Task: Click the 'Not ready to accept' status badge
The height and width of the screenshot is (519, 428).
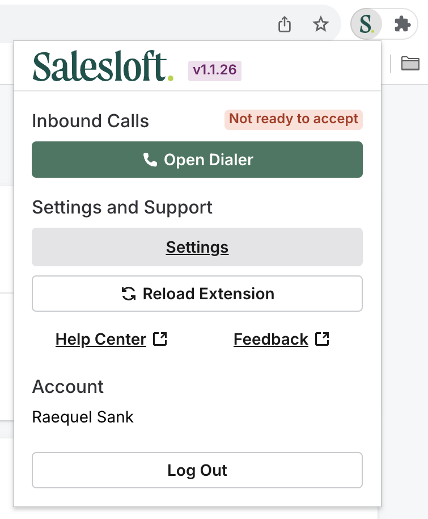Action: point(293,119)
